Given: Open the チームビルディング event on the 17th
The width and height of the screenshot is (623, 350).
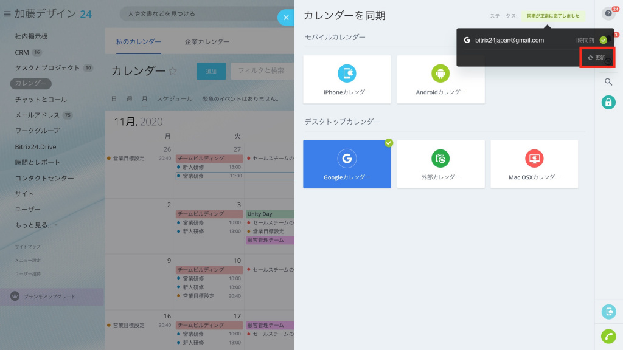Looking at the screenshot, I should (x=209, y=325).
